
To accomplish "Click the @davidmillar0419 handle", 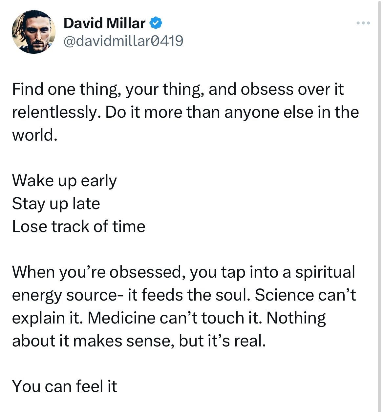I will point(123,41).
